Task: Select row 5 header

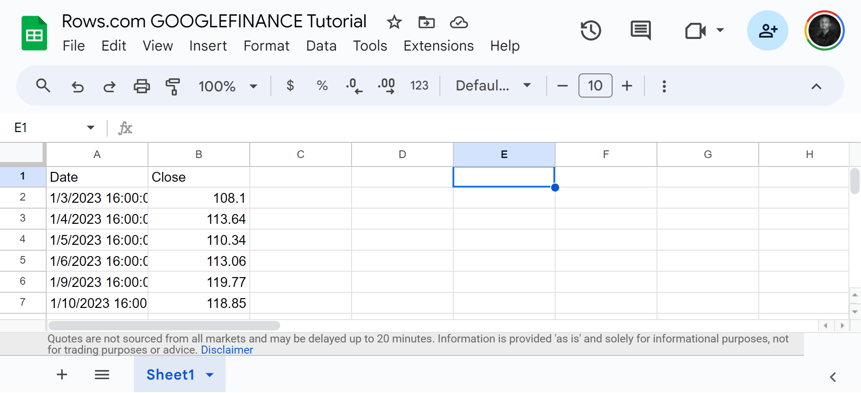Action: point(22,261)
